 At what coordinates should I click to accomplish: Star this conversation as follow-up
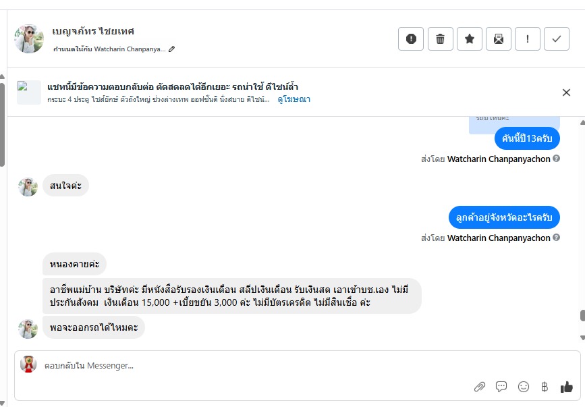470,38
